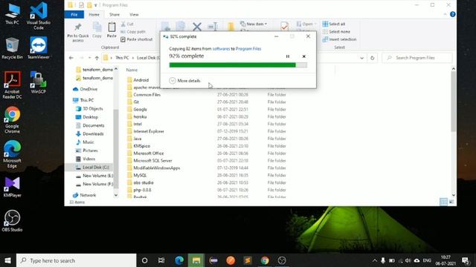Open recent locations dropdown arrow
The width and height of the screenshot is (476, 267).
click(x=89, y=58)
